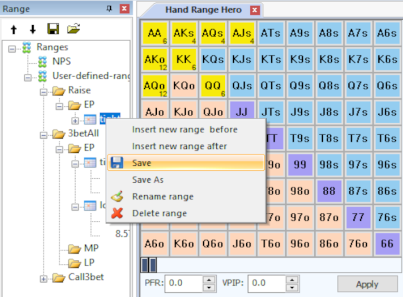Click the PFR value input field
Image resolution: width=403 pixels, height=297 pixels.
183,284
